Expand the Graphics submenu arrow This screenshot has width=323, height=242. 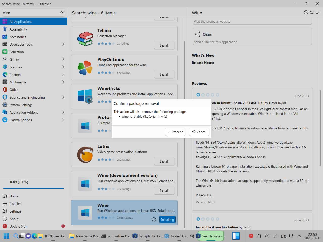tap(63, 67)
